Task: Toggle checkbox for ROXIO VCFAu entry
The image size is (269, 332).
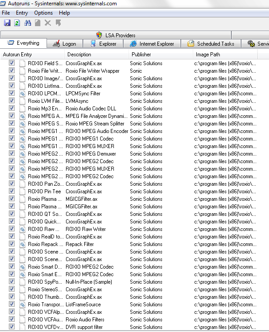Action: point(12,319)
